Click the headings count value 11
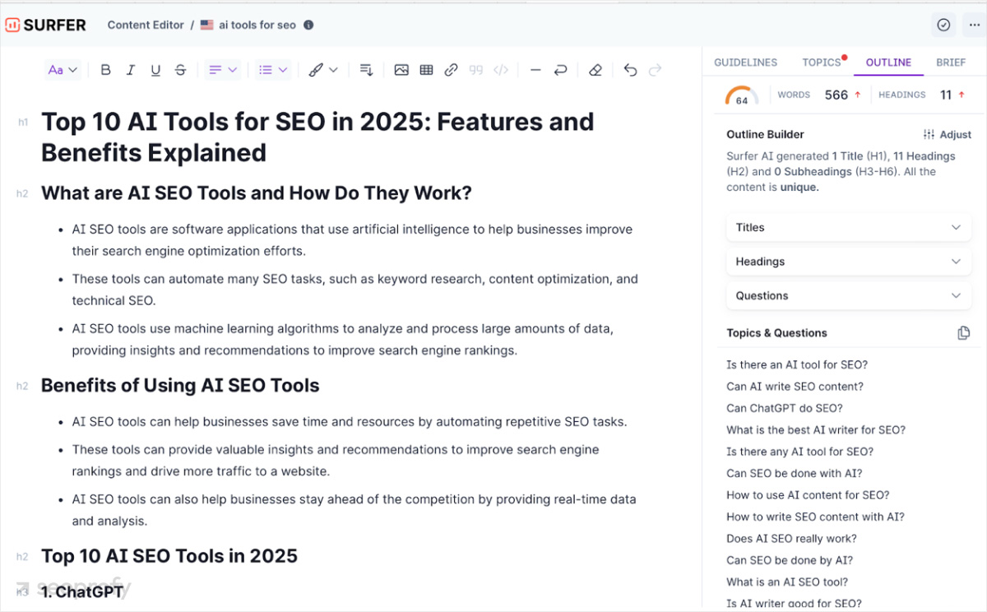The height and width of the screenshot is (612, 987). (x=946, y=95)
